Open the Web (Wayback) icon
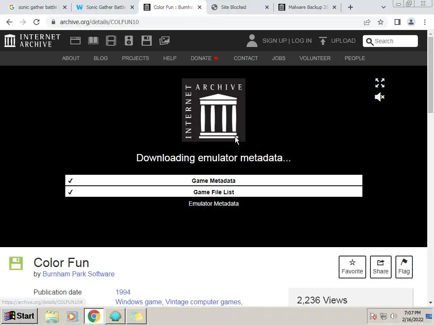 (75, 41)
